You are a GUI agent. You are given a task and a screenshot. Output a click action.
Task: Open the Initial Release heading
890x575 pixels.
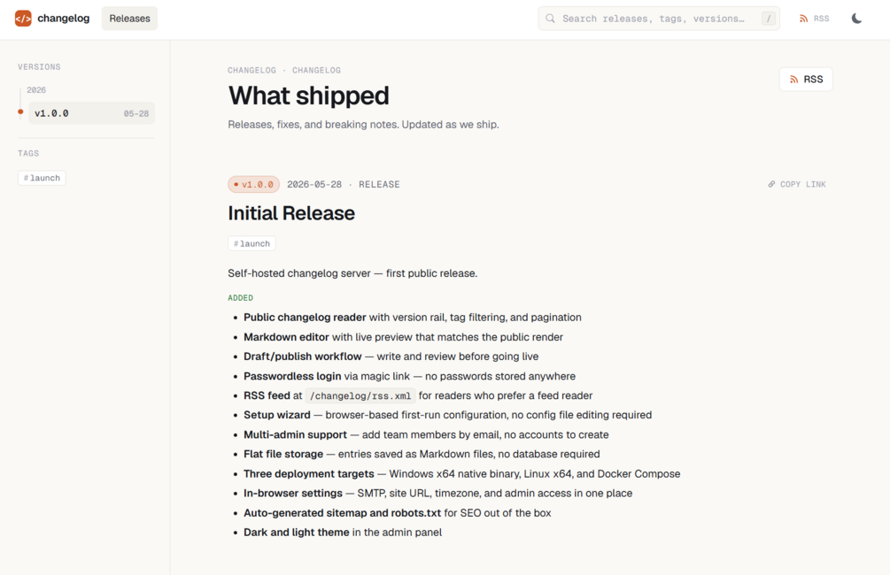click(x=291, y=213)
